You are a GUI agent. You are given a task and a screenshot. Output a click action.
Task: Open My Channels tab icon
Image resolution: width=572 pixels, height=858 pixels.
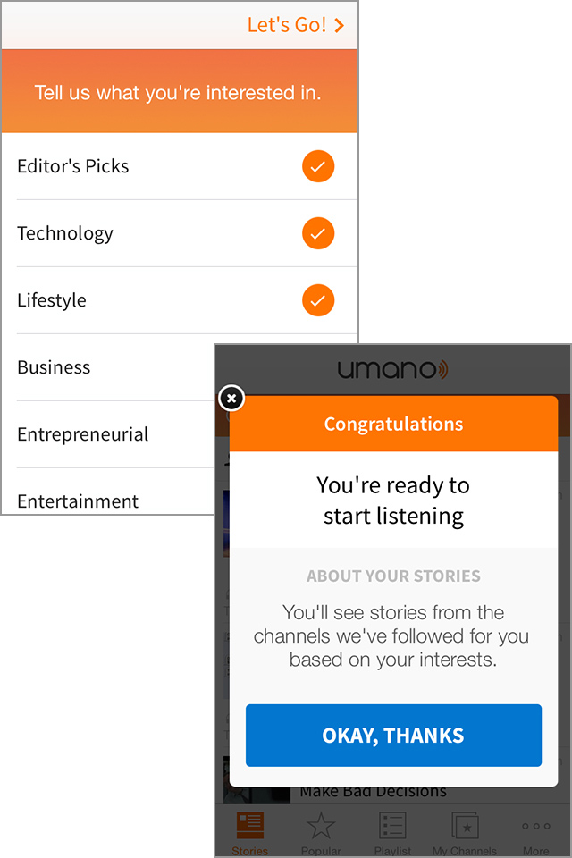point(465,825)
